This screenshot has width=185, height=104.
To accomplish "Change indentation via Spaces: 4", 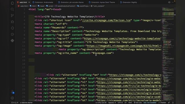I will pyautogui.click(x=112, y=103).
